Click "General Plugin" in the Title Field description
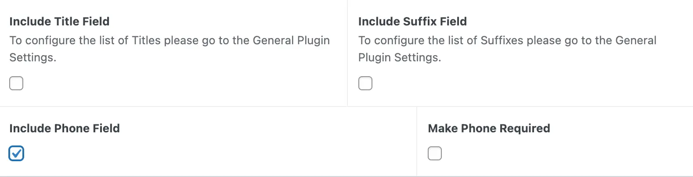Viewport: 693px width, 177px height. (291, 40)
